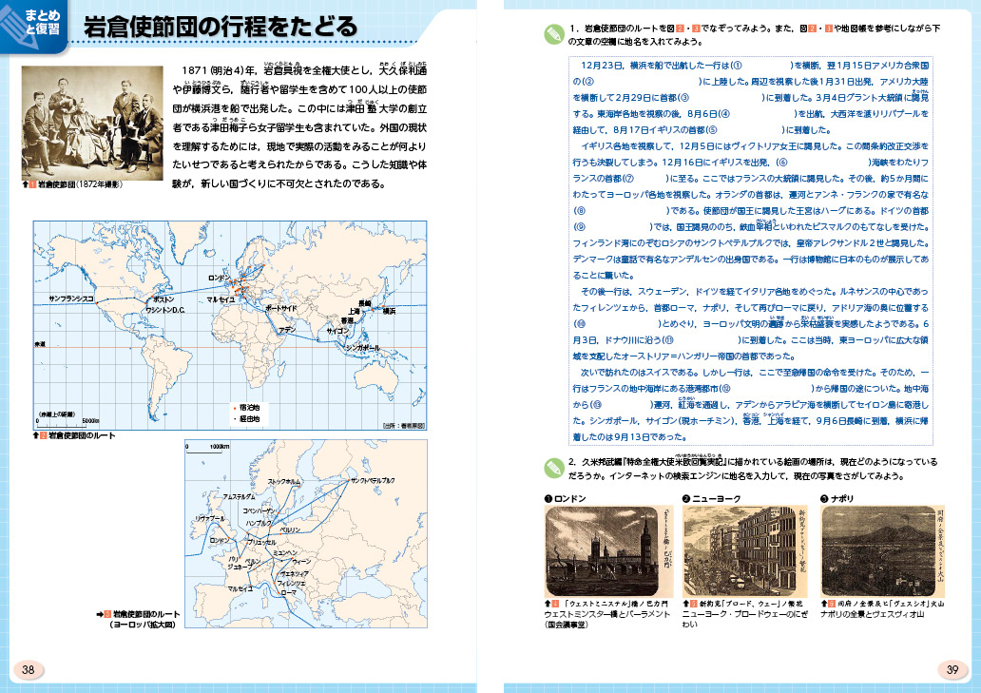Screen dimensions: 981x693
Task: Click the まとめと復習 pencil badge
Action: point(34,25)
